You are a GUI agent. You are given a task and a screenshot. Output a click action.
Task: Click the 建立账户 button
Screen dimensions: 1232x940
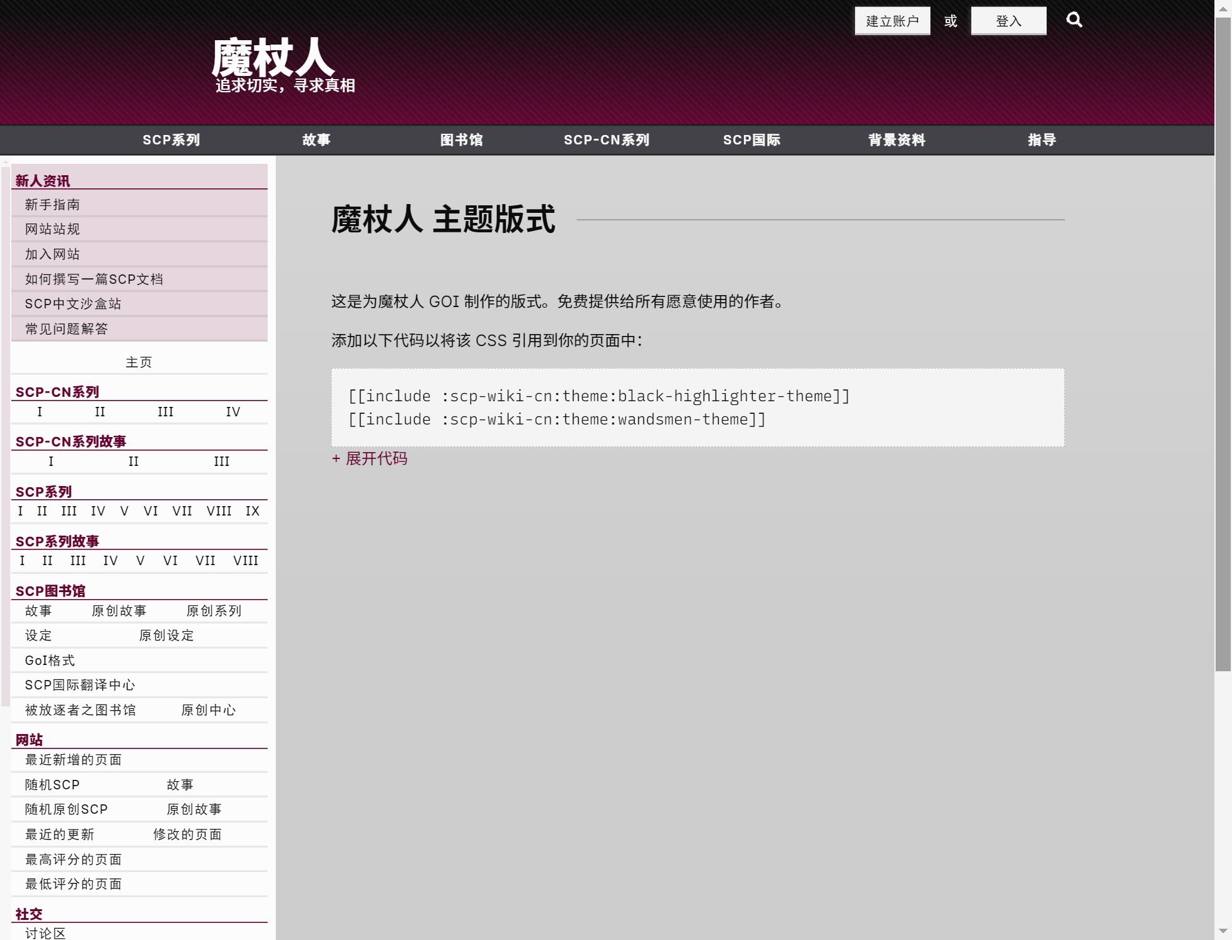click(891, 21)
